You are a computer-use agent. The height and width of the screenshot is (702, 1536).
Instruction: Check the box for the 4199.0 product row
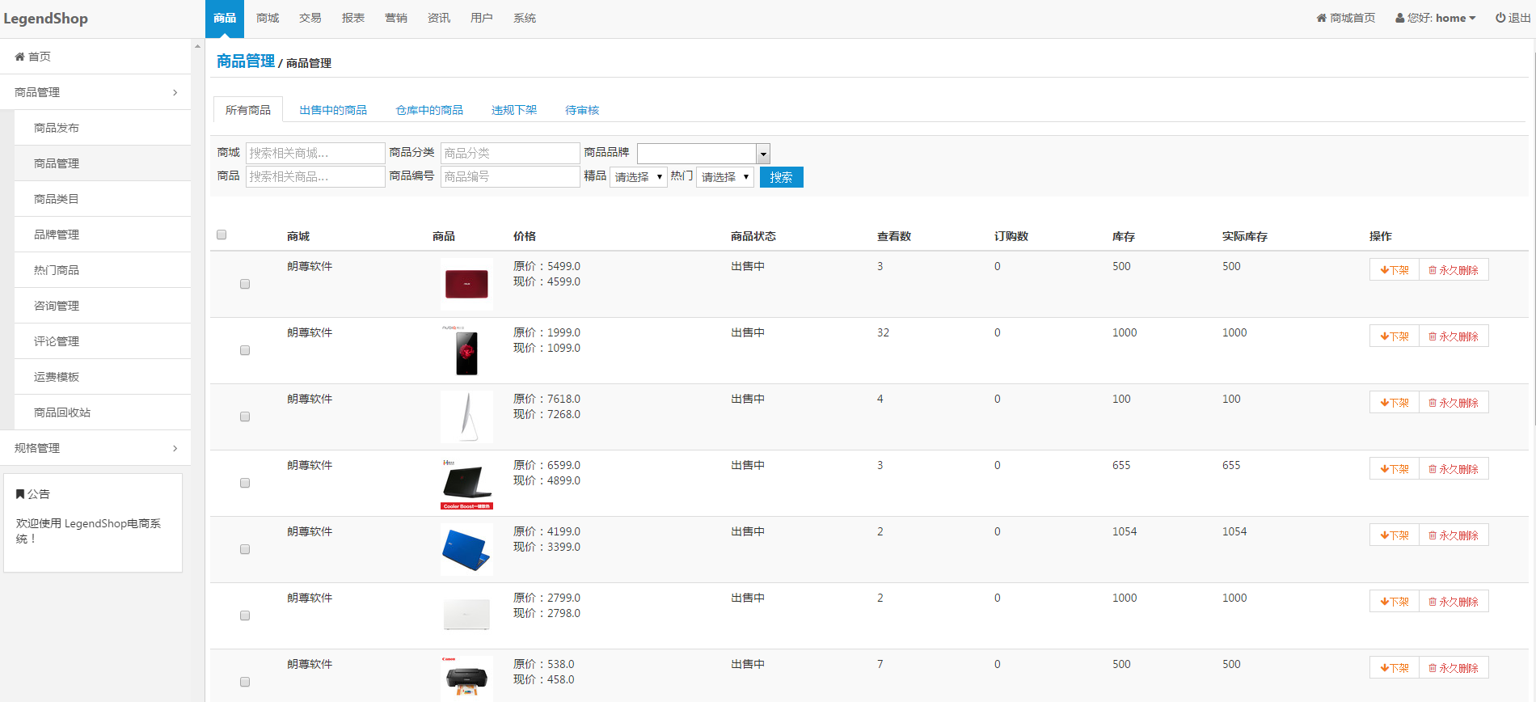245,549
